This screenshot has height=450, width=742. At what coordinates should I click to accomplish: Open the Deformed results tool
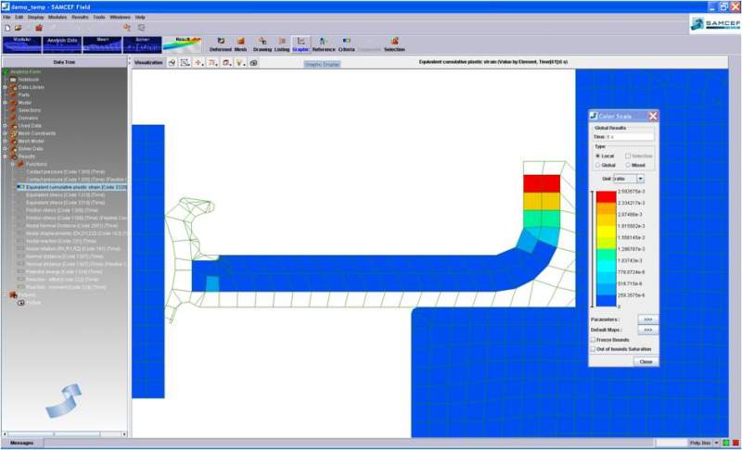221,44
